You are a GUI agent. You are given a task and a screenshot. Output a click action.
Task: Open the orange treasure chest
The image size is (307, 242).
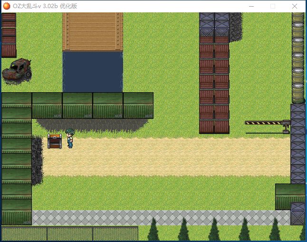55,141
